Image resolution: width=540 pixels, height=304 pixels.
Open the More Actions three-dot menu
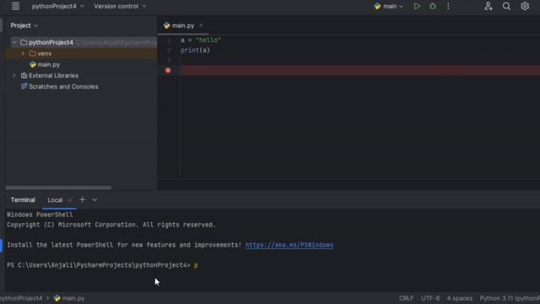coord(448,6)
